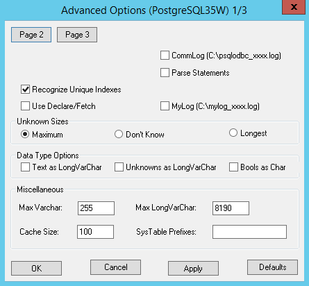Open Page 3 of advanced options
Screen dimensions: 309x286
(x=77, y=35)
